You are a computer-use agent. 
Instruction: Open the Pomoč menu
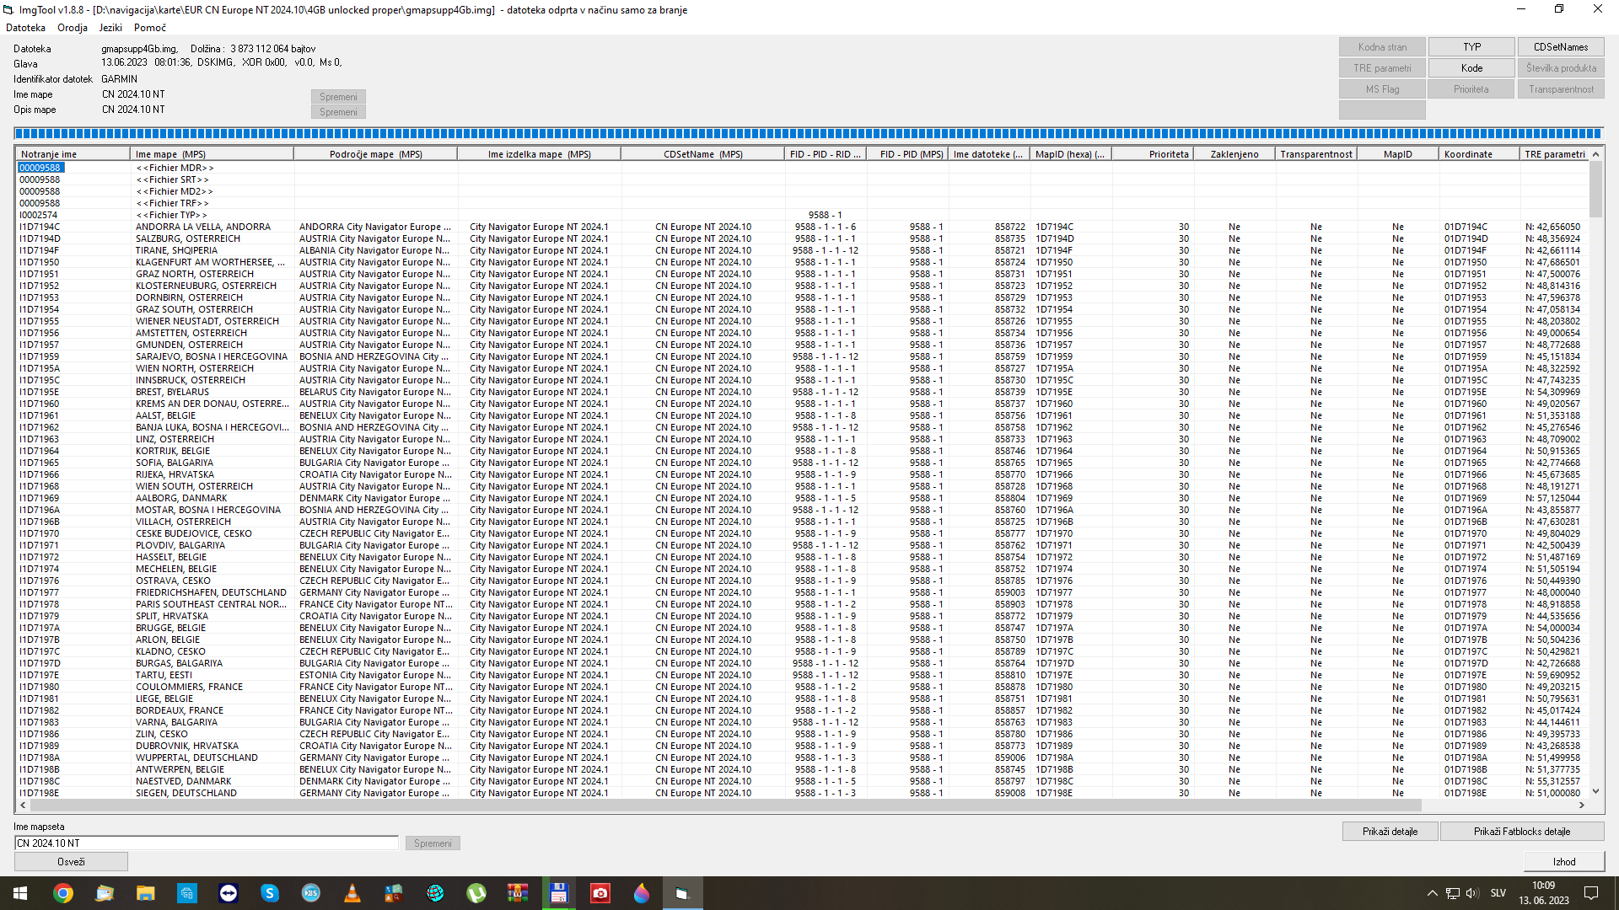coord(150,28)
